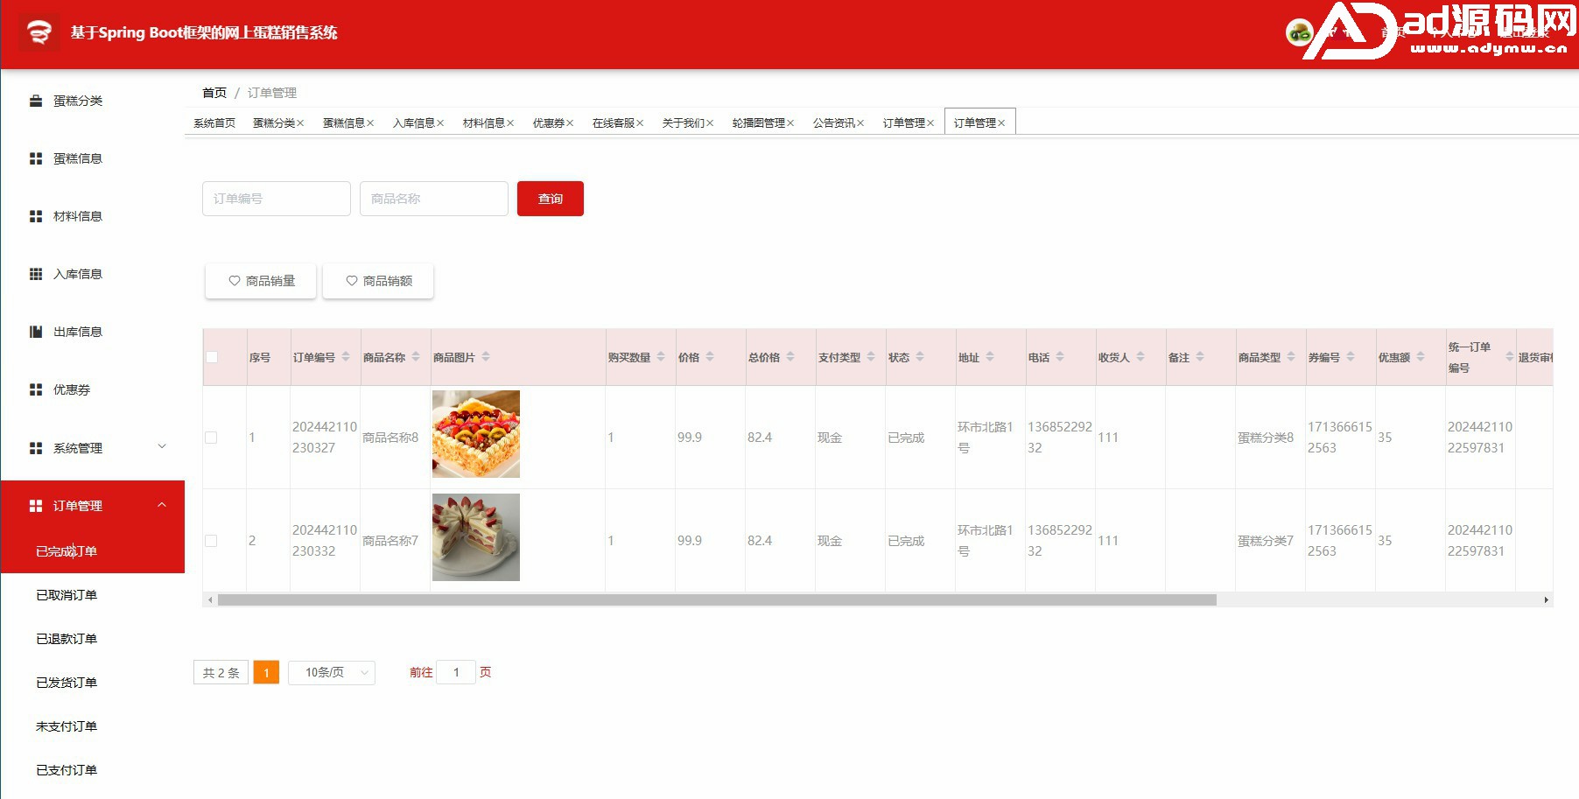Toggle the select-all checkbox in table header
Image resolution: width=1579 pixels, height=799 pixels.
pos(212,357)
